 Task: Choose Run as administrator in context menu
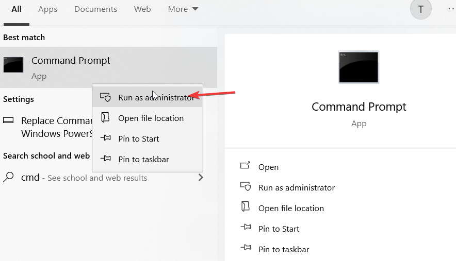pyautogui.click(x=147, y=97)
